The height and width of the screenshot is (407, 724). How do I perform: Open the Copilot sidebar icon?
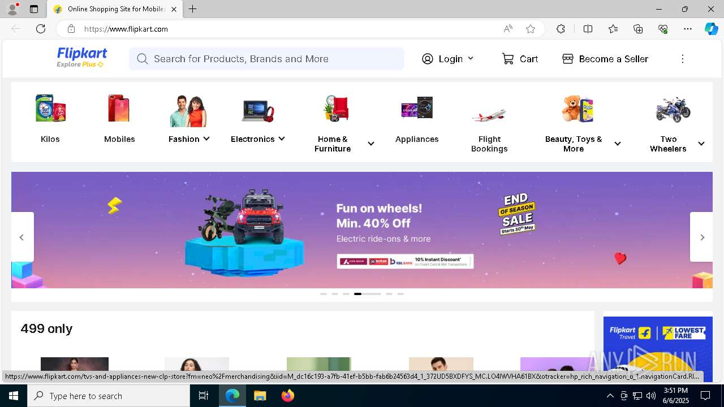click(711, 29)
